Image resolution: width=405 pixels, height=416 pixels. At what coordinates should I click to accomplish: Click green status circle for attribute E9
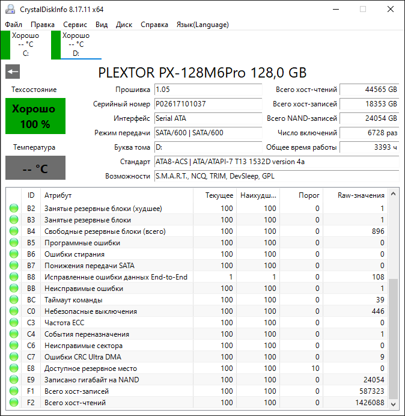14,379
